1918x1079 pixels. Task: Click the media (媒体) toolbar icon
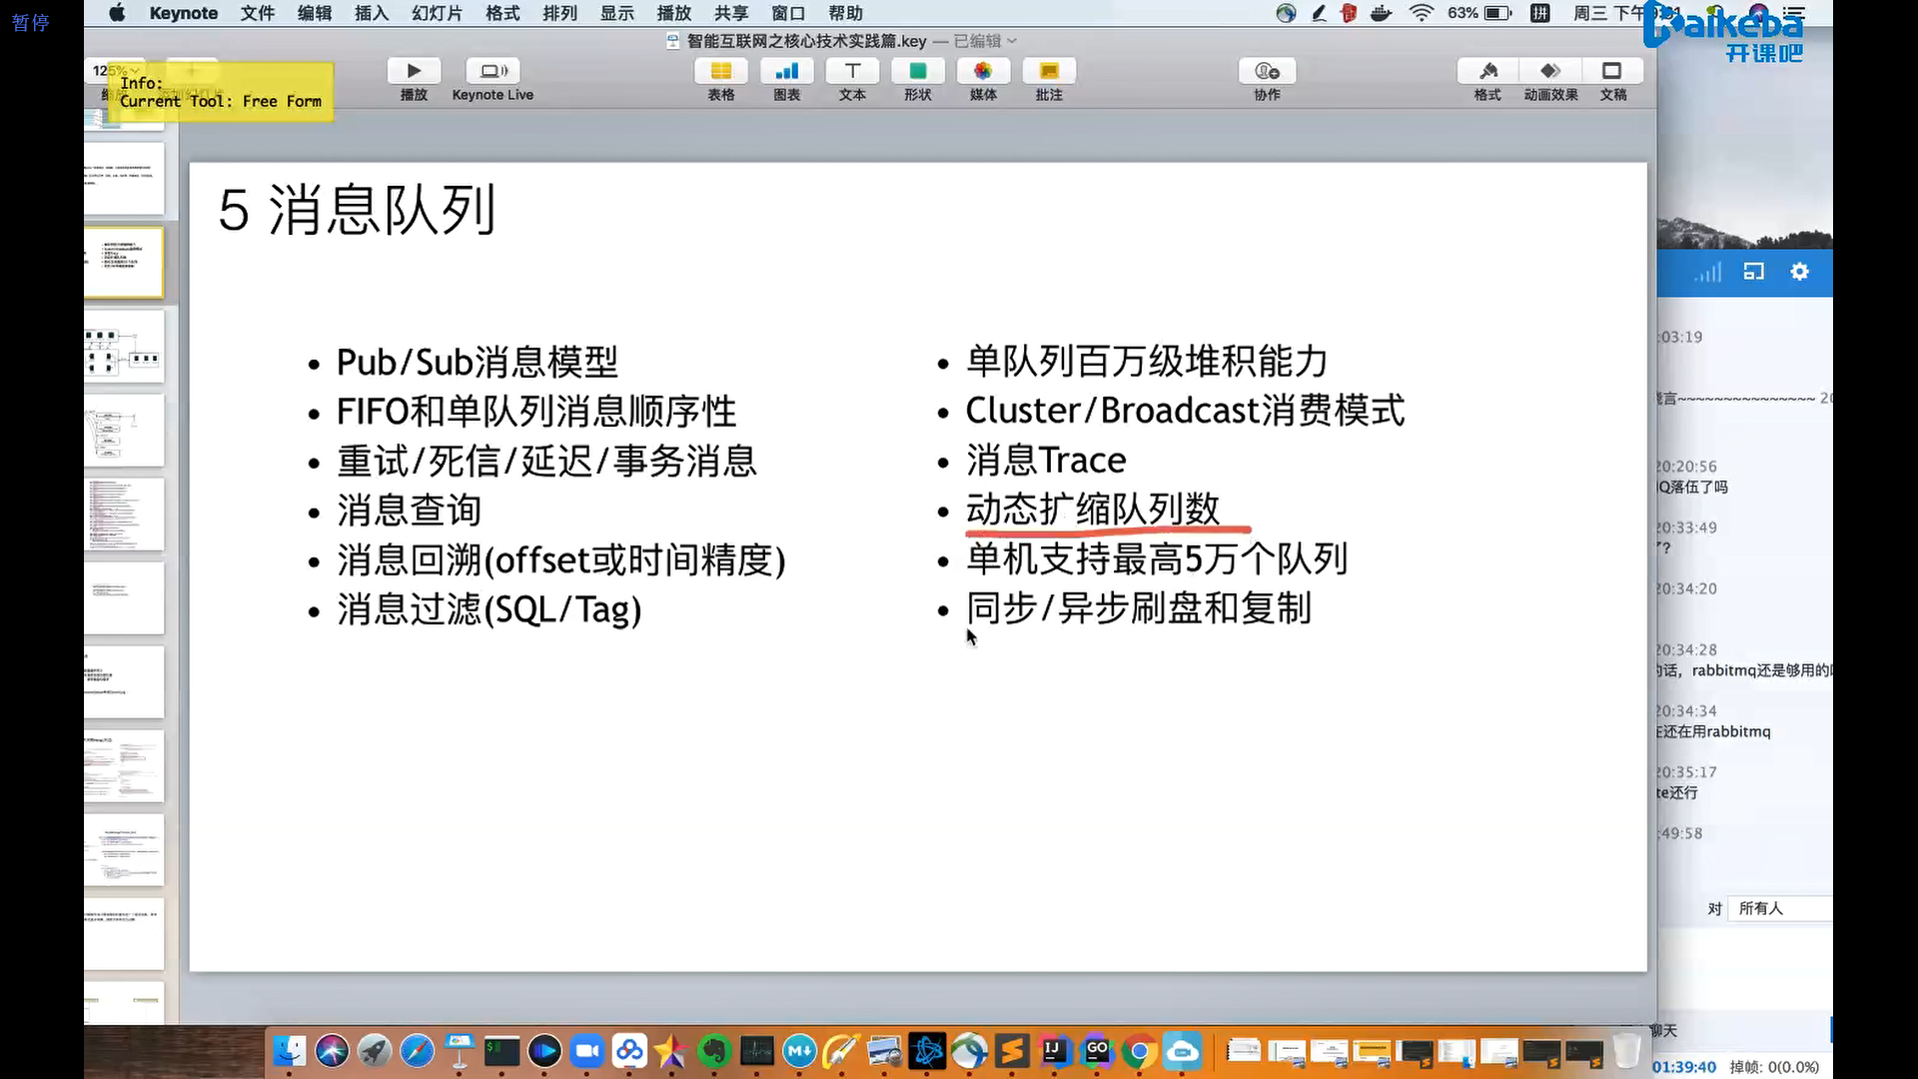pyautogui.click(x=983, y=71)
